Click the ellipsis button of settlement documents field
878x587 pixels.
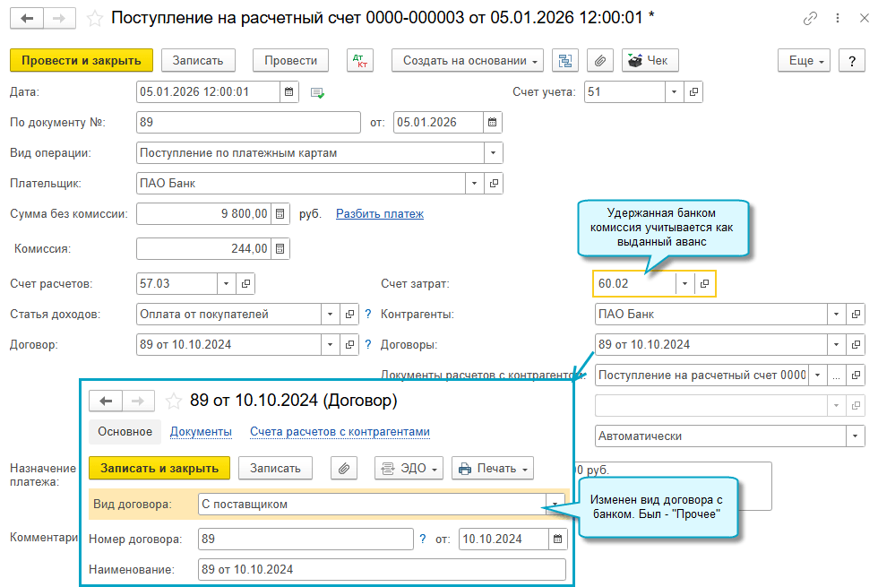[x=836, y=375]
